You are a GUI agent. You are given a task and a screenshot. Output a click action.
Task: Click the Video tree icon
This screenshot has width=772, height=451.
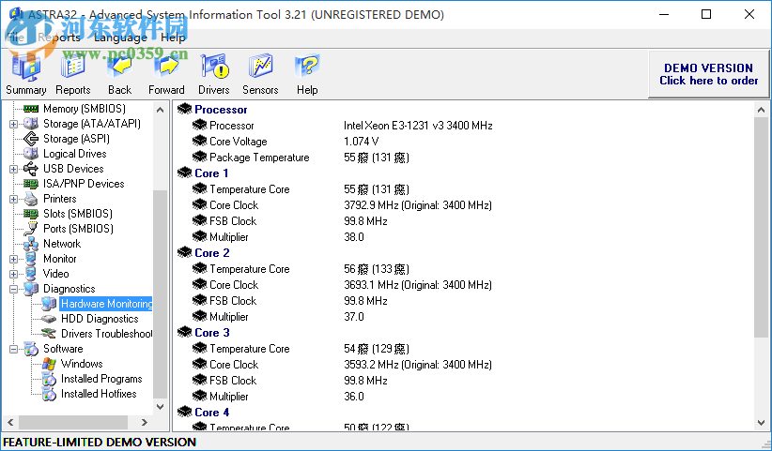(x=31, y=274)
